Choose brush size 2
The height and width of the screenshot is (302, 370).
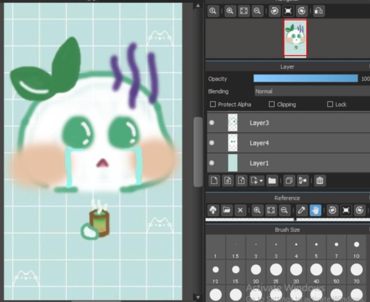(256, 248)
